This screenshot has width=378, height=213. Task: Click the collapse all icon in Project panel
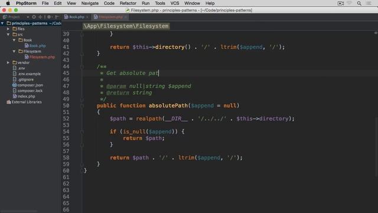(40, 17)
